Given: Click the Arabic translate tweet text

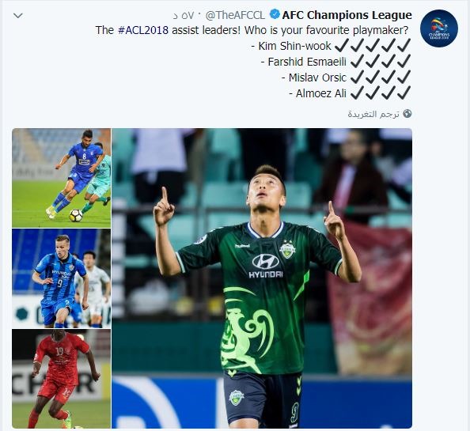Looking at the screenshot, I should tap(373, 114).
